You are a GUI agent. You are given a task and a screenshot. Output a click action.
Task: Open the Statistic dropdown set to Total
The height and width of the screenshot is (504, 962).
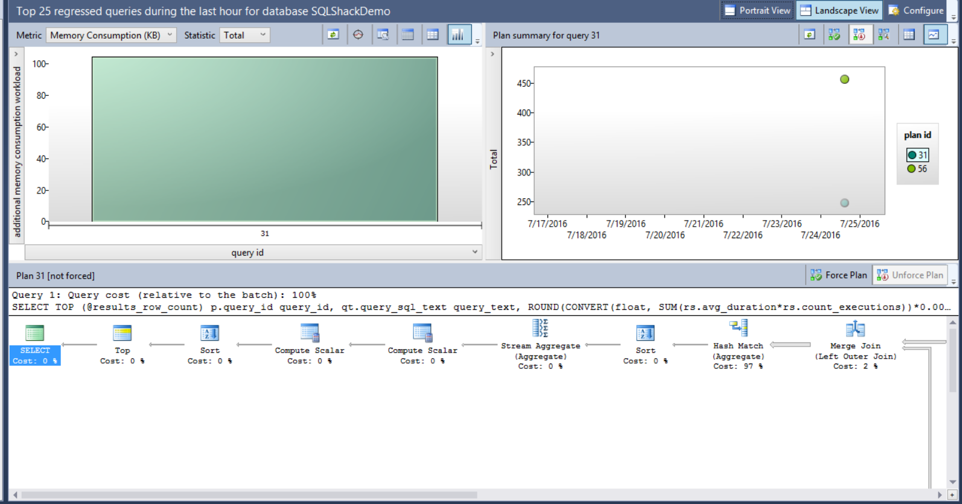(x=244, y=35)
